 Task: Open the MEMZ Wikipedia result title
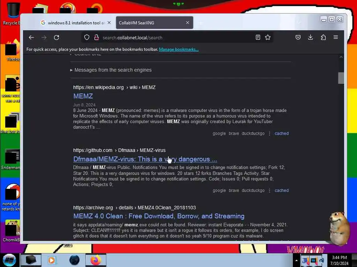(x=83, y=96)
